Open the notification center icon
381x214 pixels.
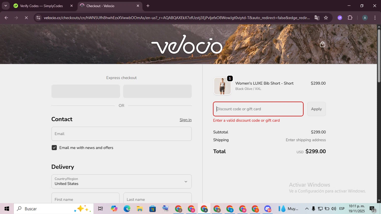pyautogui.click(x=373, y=209)
